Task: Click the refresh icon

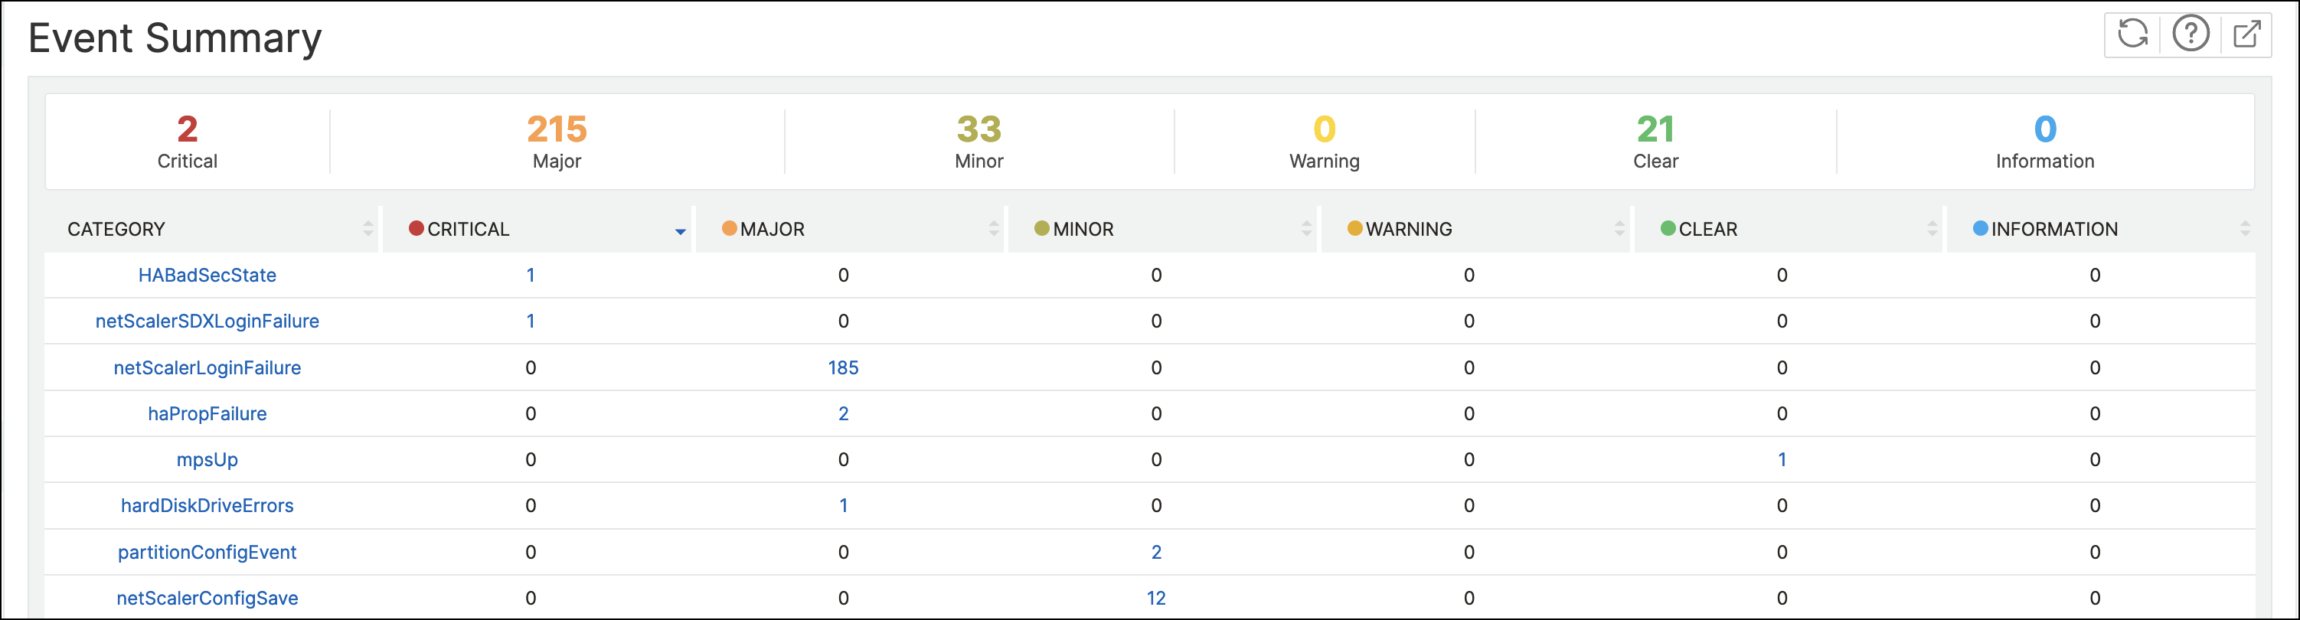Action: click(x=2132, y=34)
